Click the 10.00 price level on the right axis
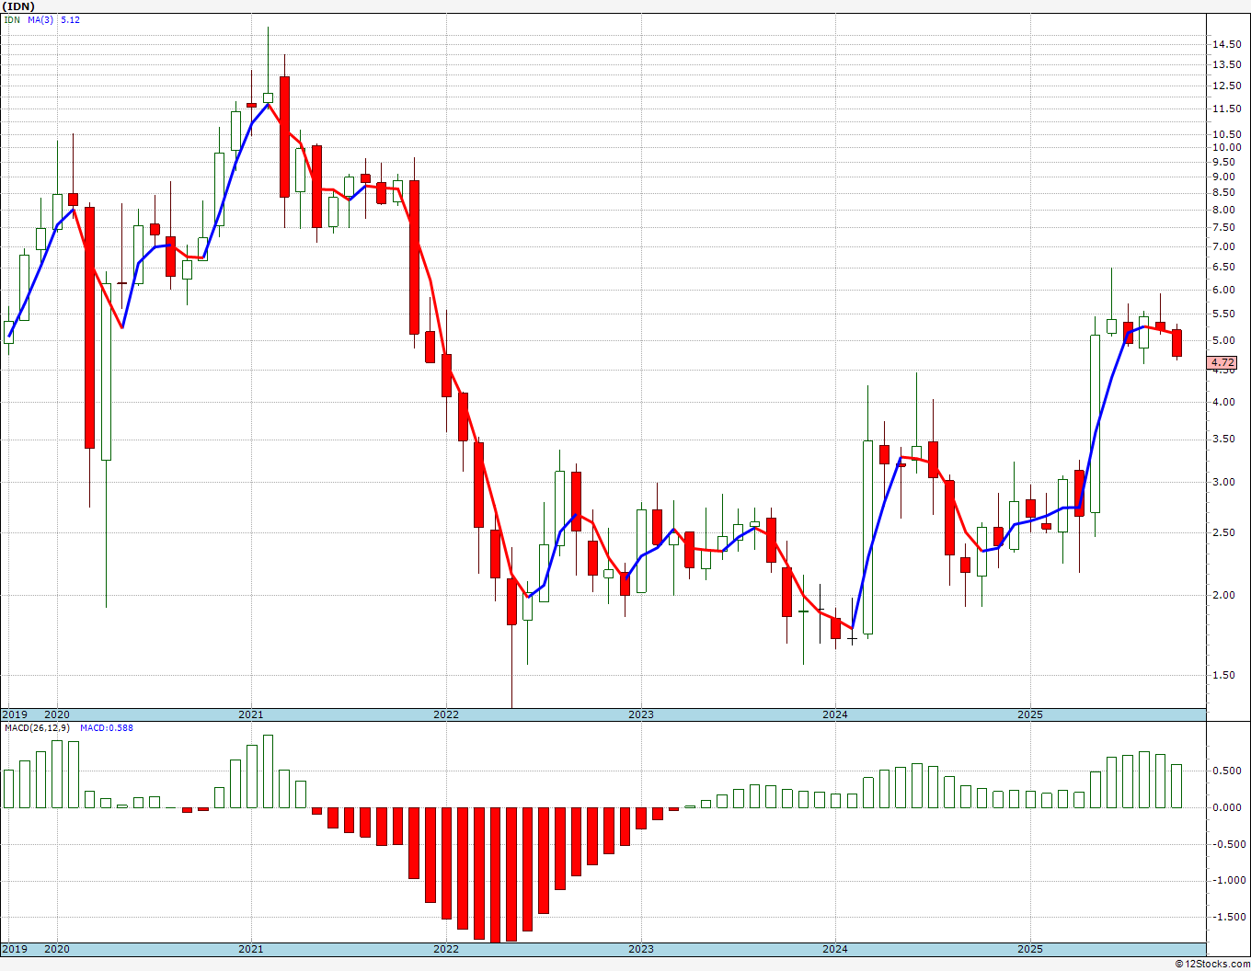This screenshot has height=971, width=1251. coord(1224,147)
